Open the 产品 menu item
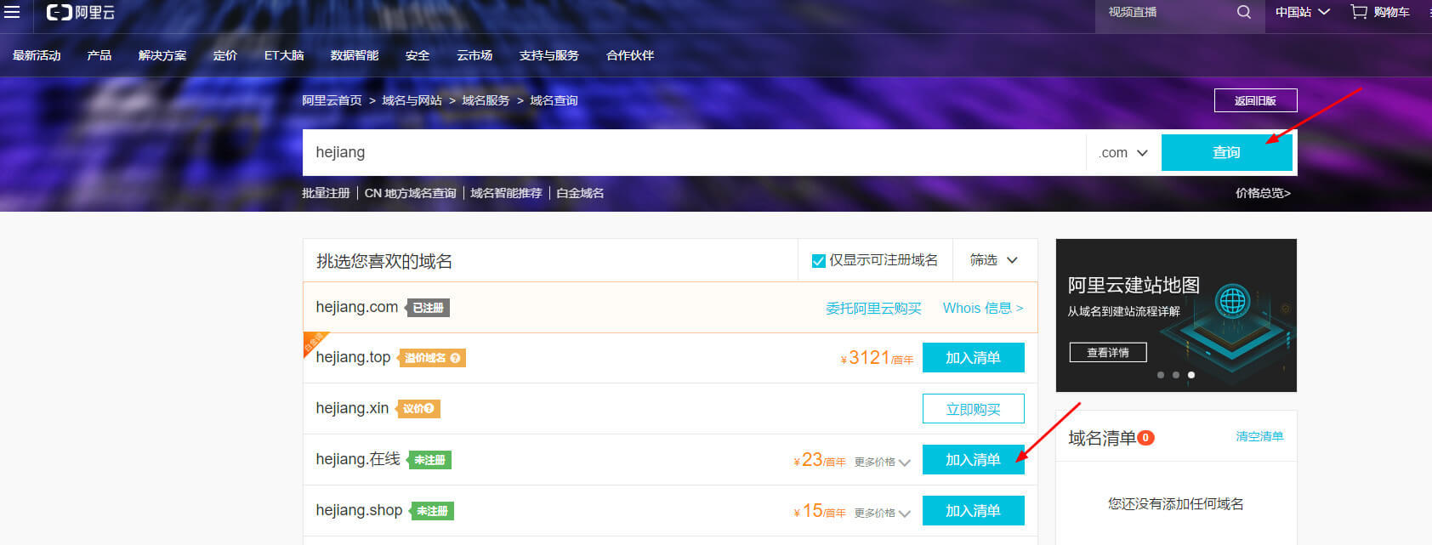The height and width of the screenshot is (545, 1432). coord(99,55)
